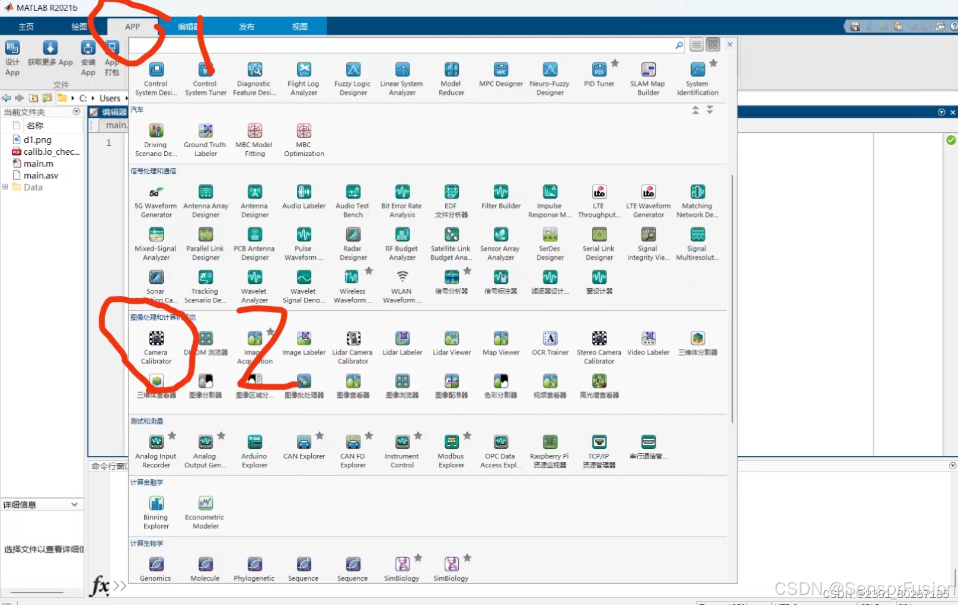The image size is (958, 605).
Task: Open the Camera Calibrator app
Action: point(156,347)
